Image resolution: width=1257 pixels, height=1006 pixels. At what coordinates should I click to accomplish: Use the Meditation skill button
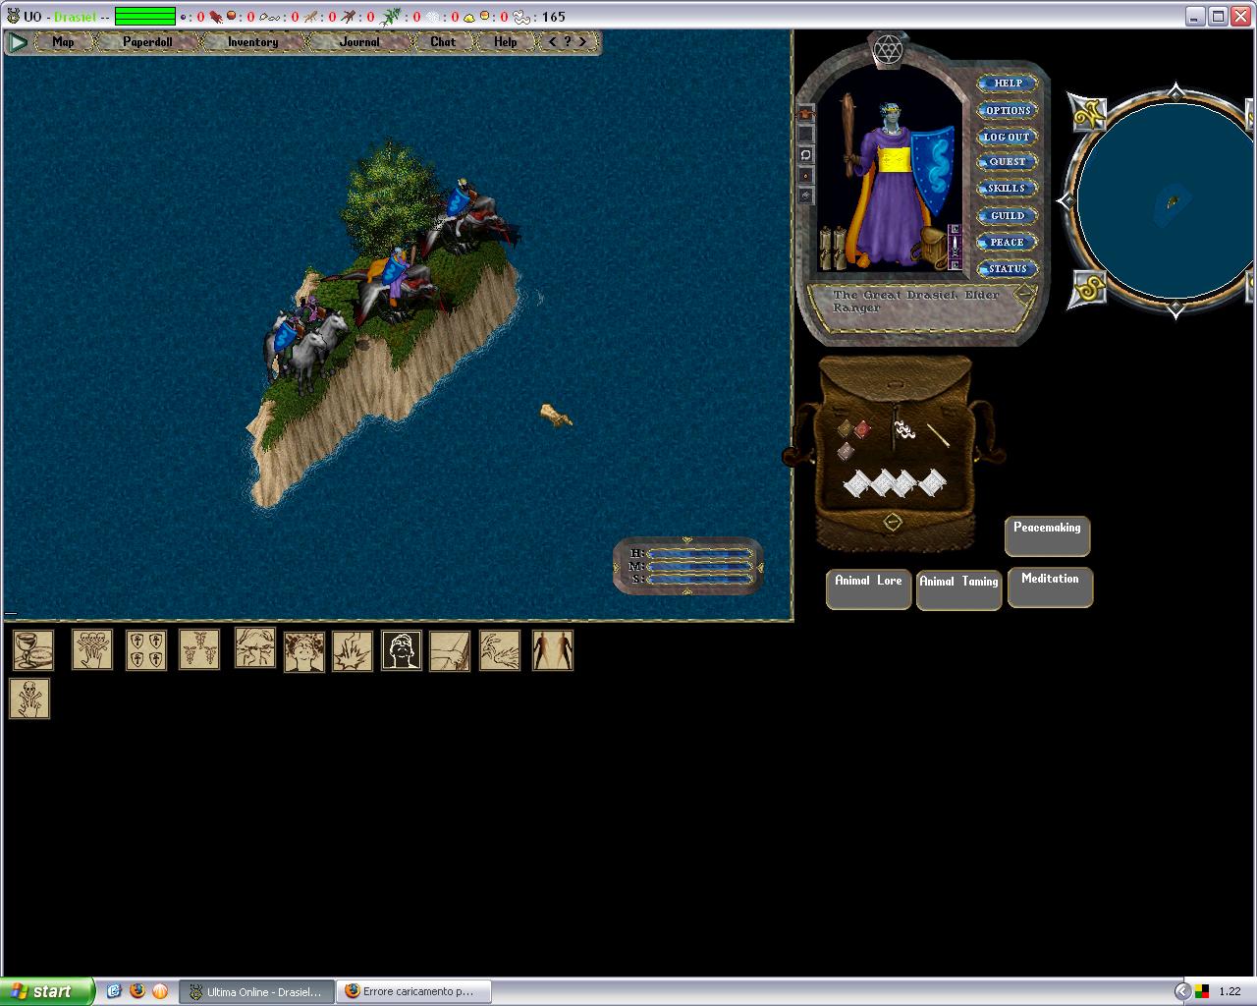coord(1050,587)
